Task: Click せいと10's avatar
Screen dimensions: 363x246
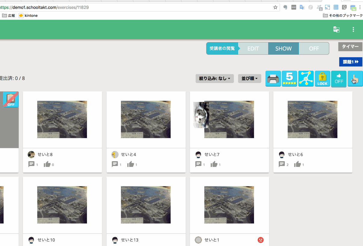Action: pos(31,240)
